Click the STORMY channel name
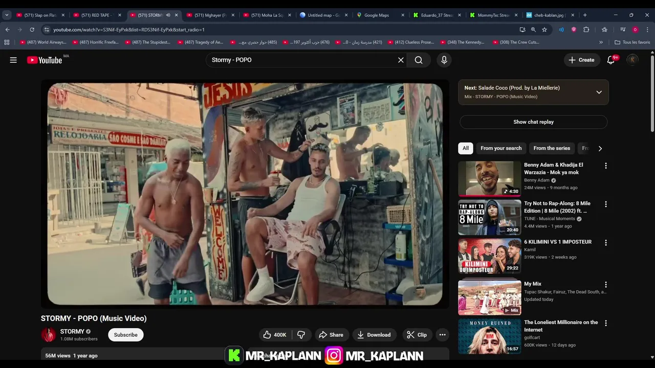 (72, 331)
